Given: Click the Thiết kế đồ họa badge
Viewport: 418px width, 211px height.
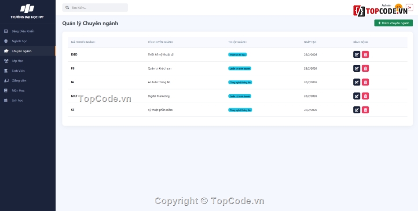Looking at the screenshot, I should pos(238,55).
